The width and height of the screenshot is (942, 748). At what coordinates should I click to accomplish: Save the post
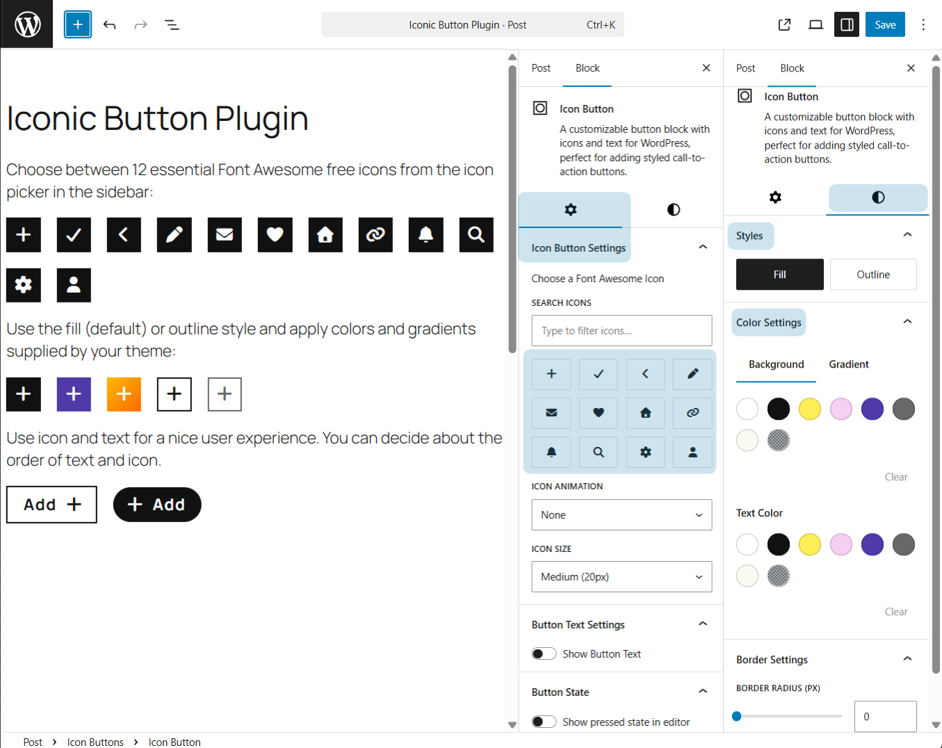(885, 25)
